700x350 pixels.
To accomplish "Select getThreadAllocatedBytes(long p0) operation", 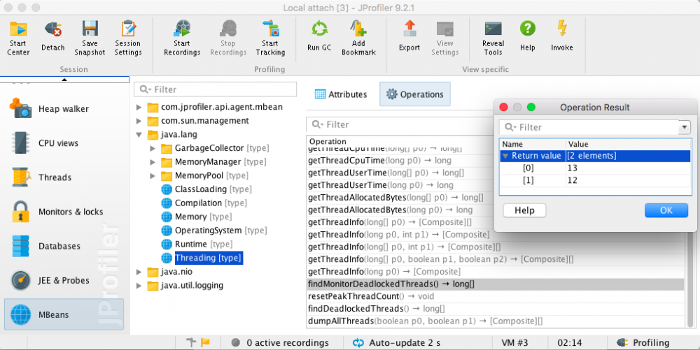I will click(x=400, y=210).
